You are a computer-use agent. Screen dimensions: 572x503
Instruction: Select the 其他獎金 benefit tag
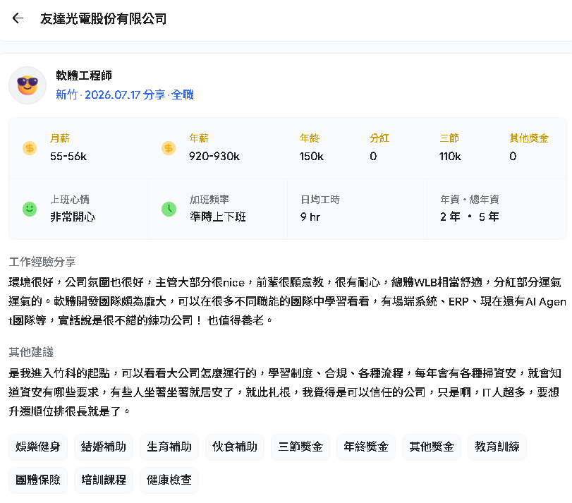point(432,447)
